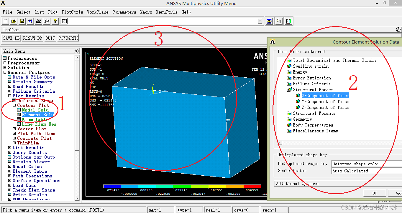This screenshot has height=213, width=402.
Task: Click the red contour legend color band
Action: tap(252, 187)
